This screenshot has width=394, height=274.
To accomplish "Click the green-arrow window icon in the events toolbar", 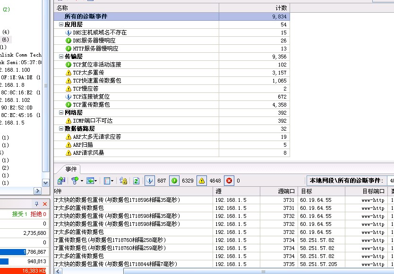I will pyautogui.click(x=90, y=181).
